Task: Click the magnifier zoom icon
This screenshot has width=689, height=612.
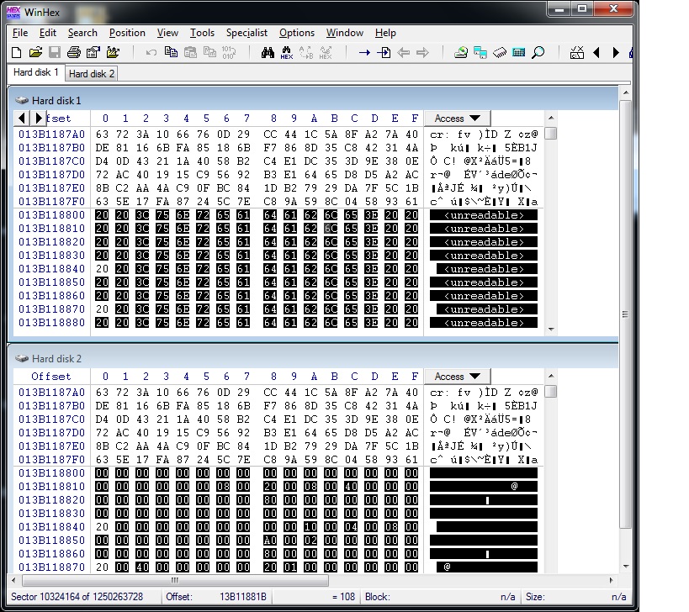Action: tap(537, 51)
